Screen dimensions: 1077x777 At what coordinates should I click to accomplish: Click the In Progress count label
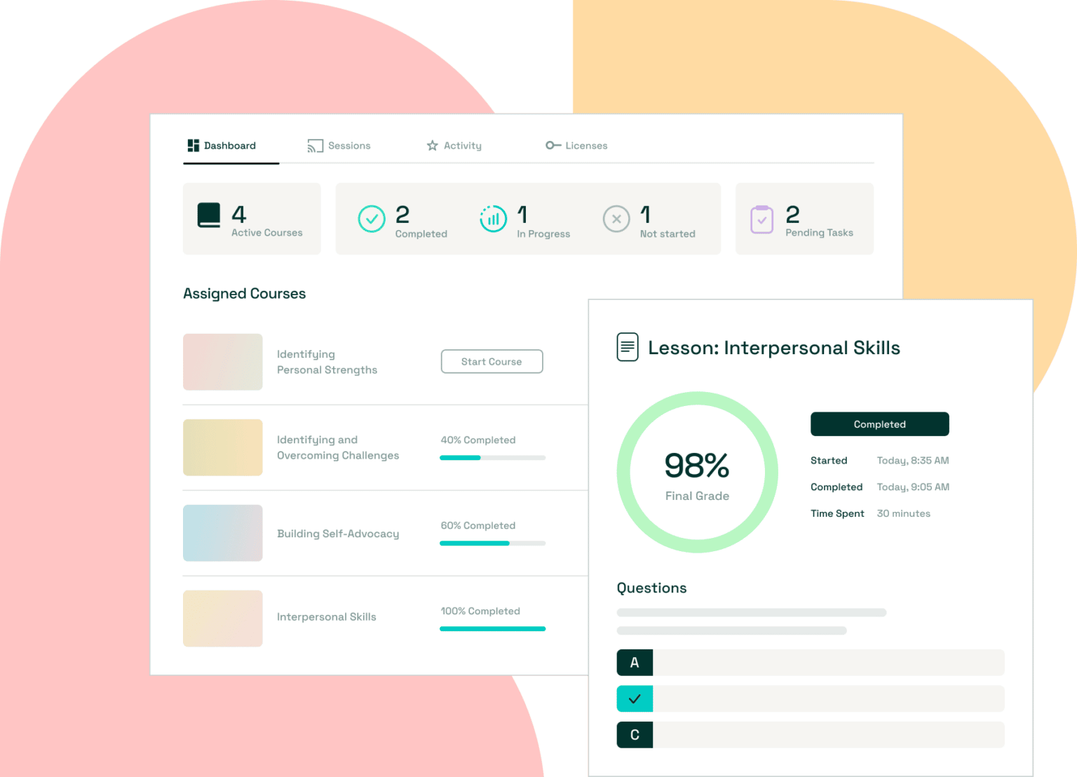(543, 234)
